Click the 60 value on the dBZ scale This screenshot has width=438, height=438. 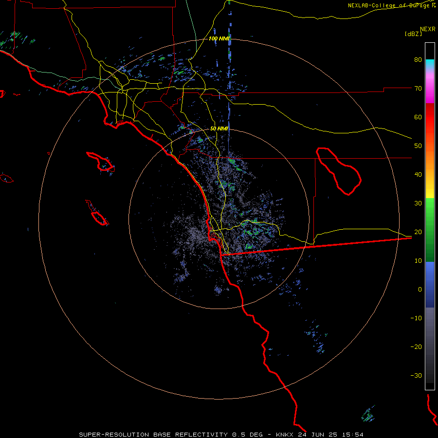(418, 117)
